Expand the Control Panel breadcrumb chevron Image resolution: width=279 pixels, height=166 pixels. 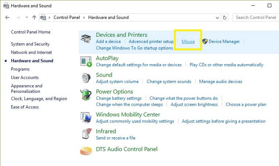[83, 17]
